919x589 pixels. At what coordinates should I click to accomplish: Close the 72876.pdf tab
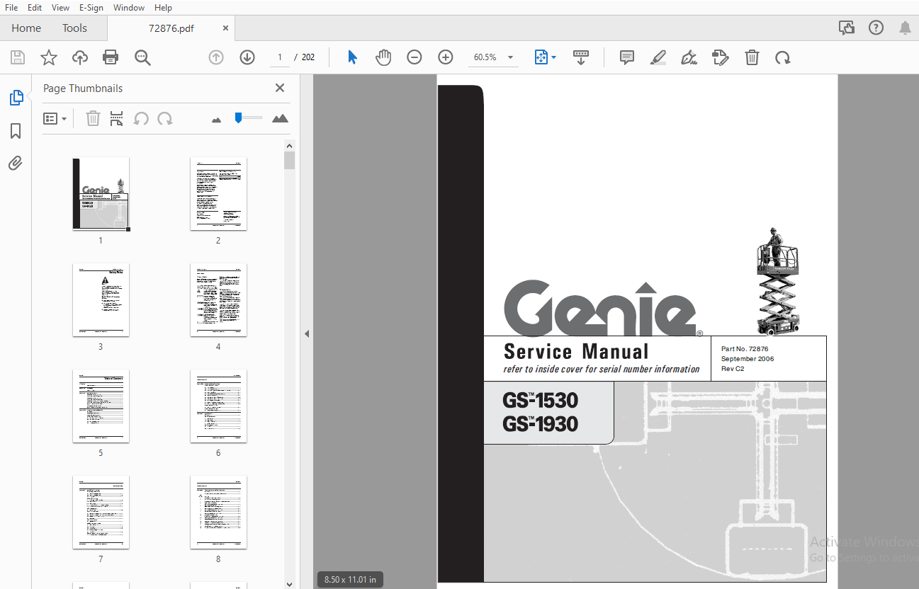[x=225, y=28]
